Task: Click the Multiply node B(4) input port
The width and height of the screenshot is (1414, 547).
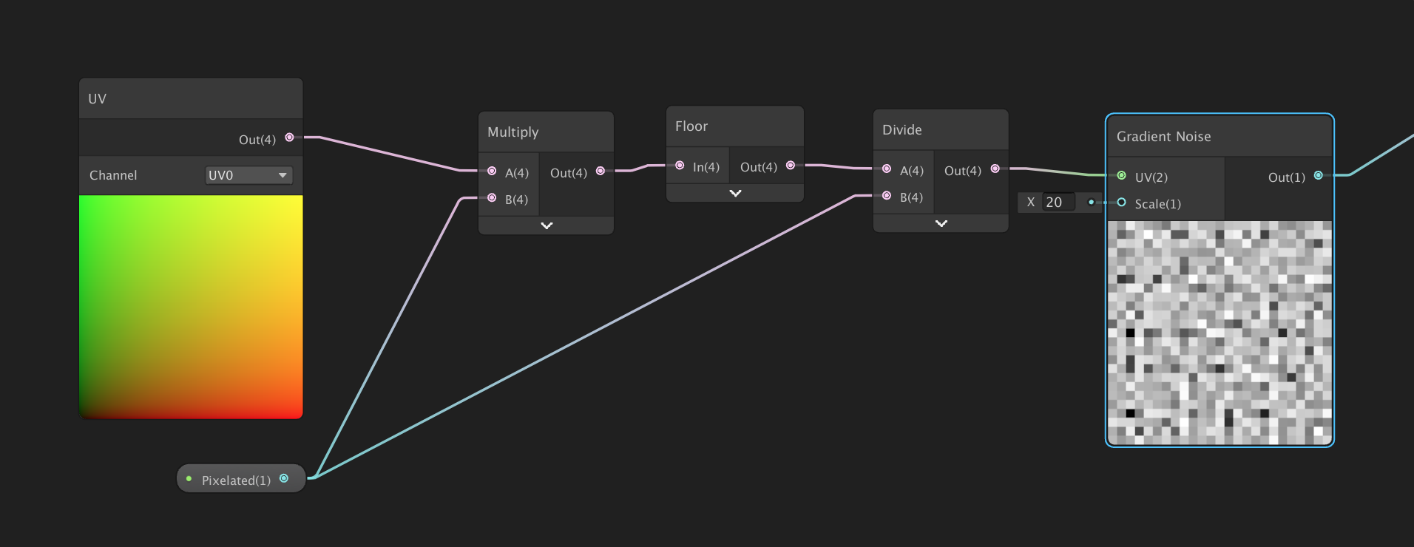Action: 492,198
